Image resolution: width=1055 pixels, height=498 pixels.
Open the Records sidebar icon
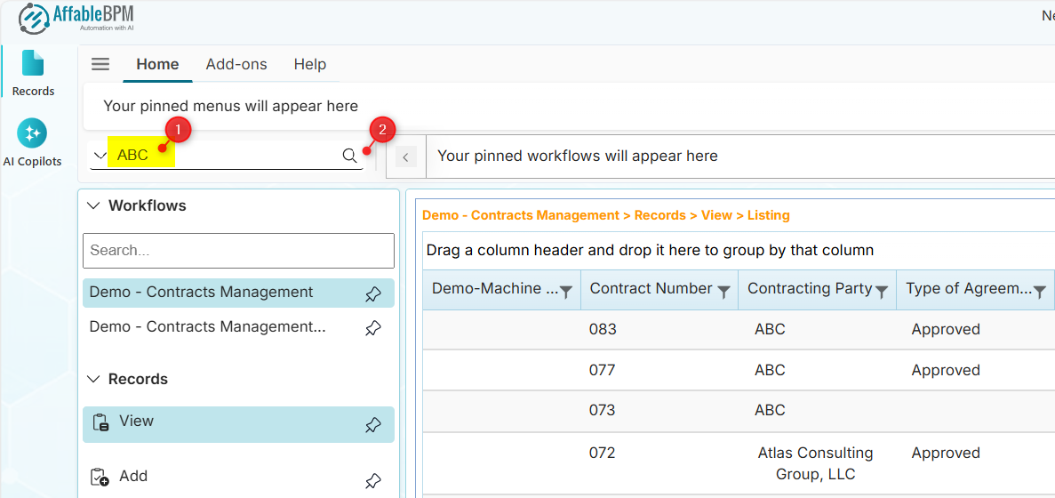pyautogui.click(x=33, y=72)
